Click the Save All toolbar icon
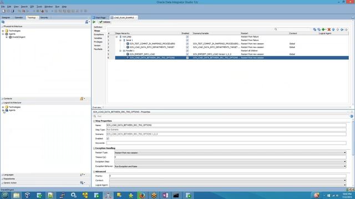This screenshot has width=355, height=199. (x=13, y=11)
